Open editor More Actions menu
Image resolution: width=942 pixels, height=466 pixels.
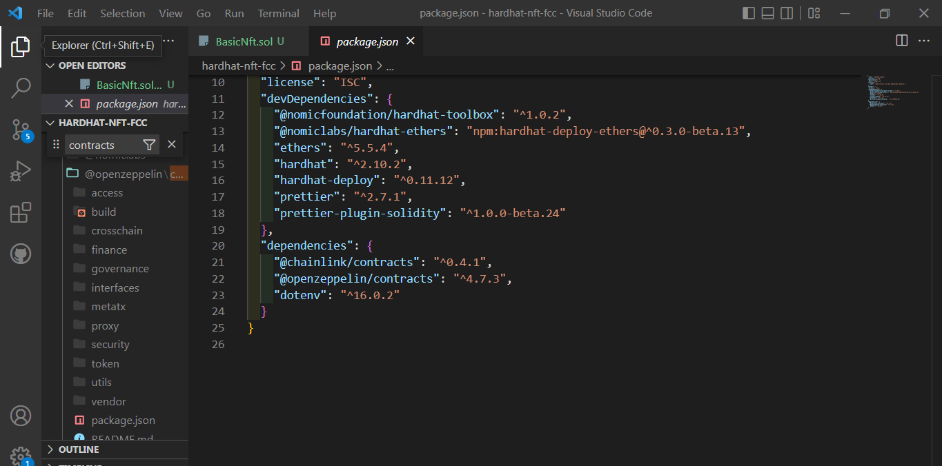924,41
